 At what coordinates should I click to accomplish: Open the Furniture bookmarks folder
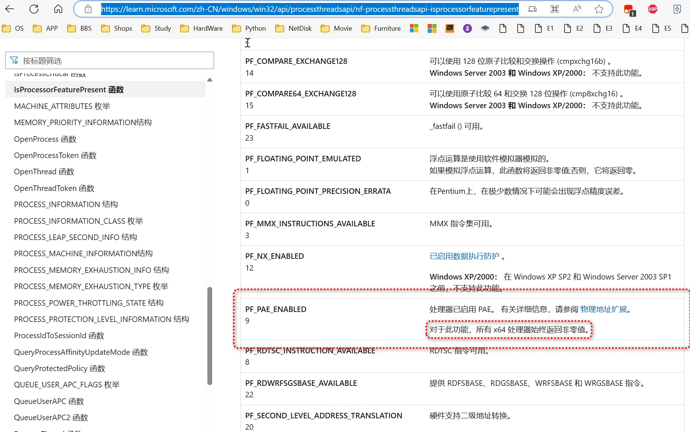[x=381, y=28]
